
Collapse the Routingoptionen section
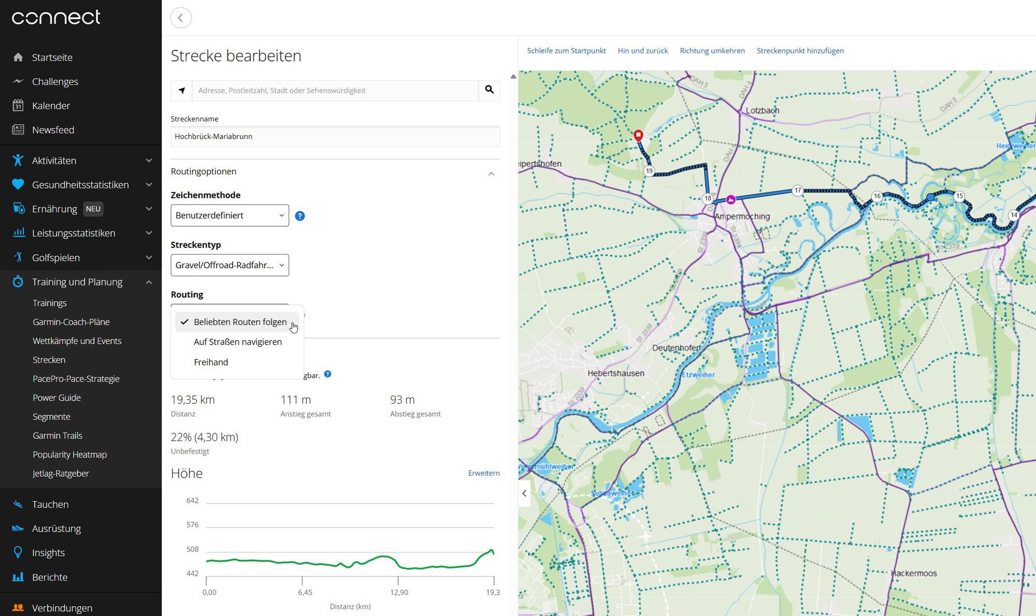click(x=491, y=173)
